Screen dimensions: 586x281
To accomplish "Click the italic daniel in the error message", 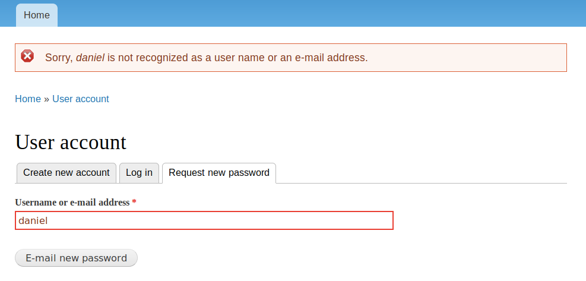I will pyautogui.click(x=90, y=58).
